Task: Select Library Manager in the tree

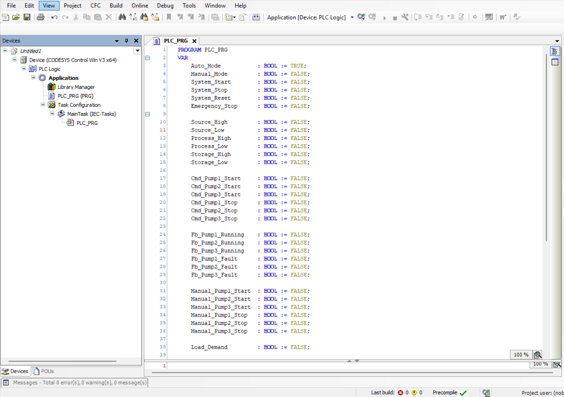Action: (x=76, y=87)
